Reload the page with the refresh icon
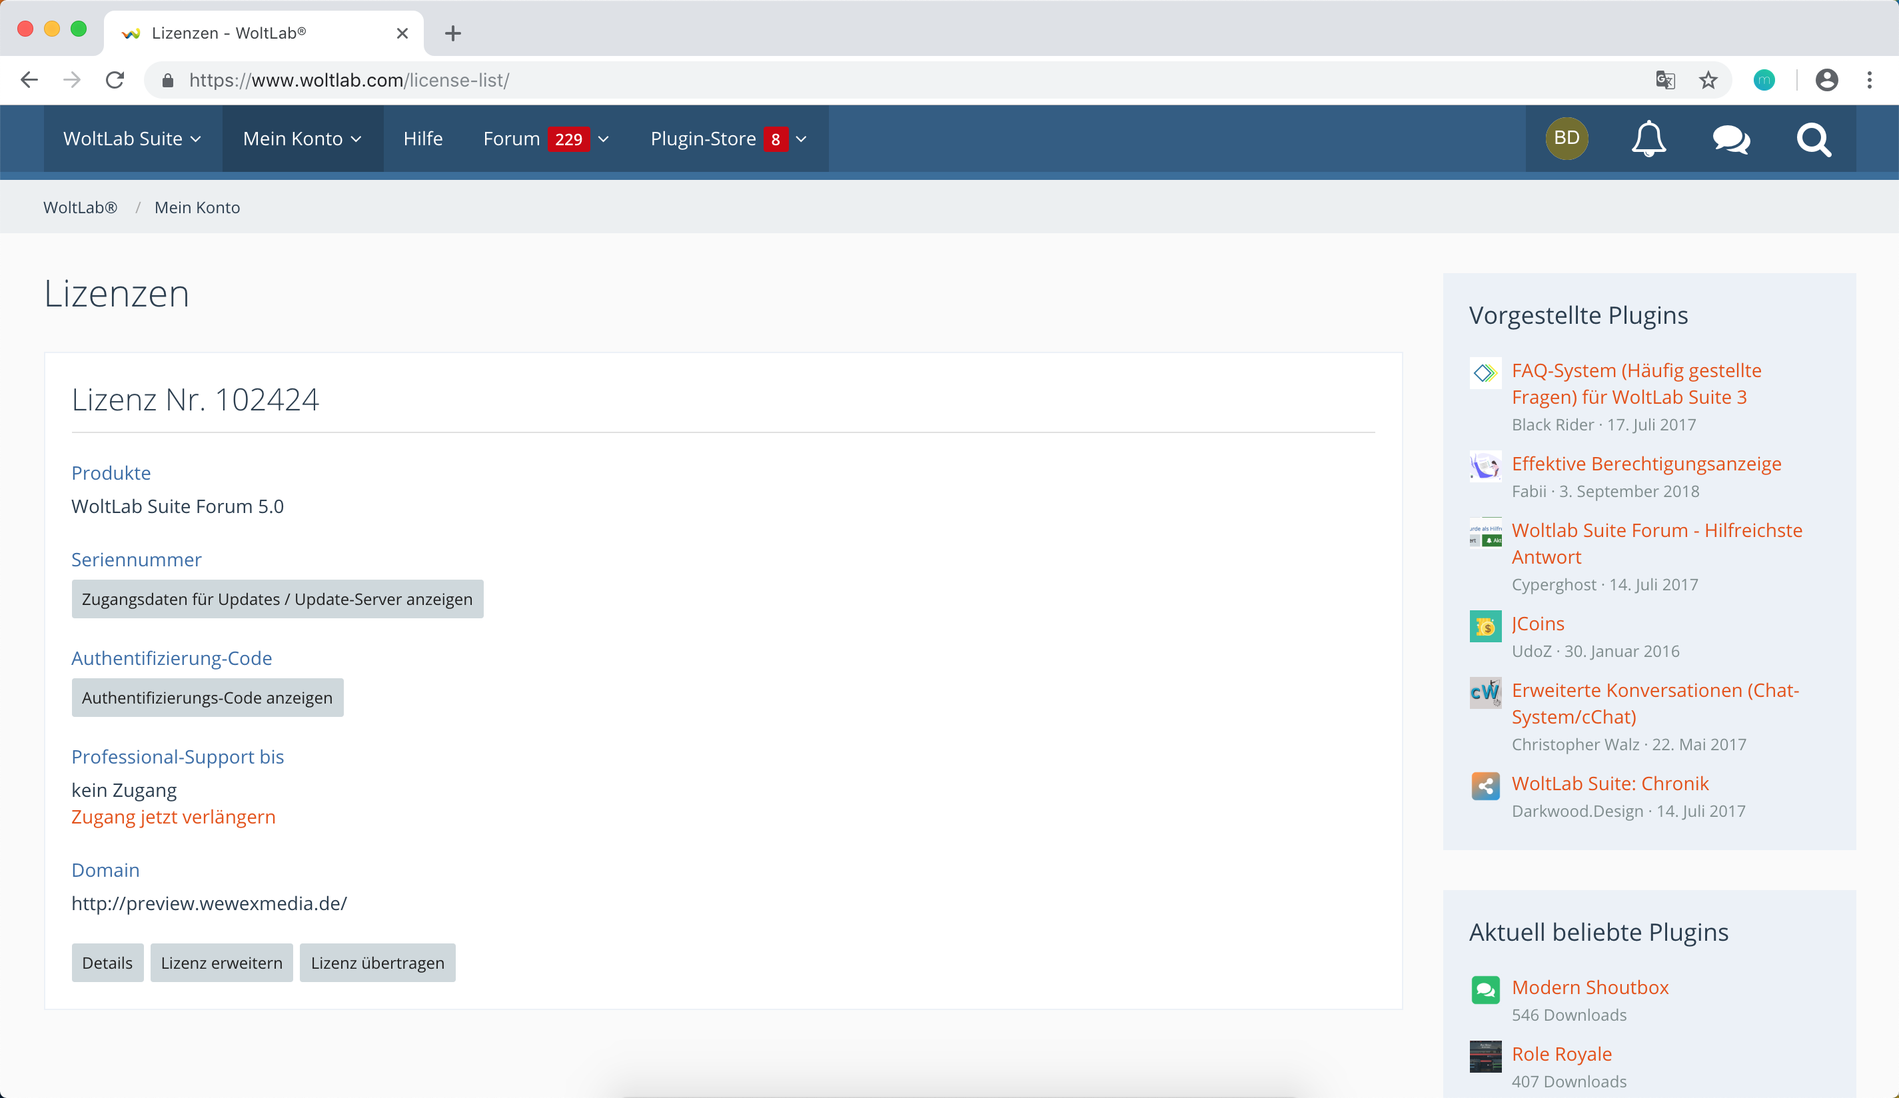Viewport: 1899px width, 1098px height. pyautogui.click(x=115, y=80)
